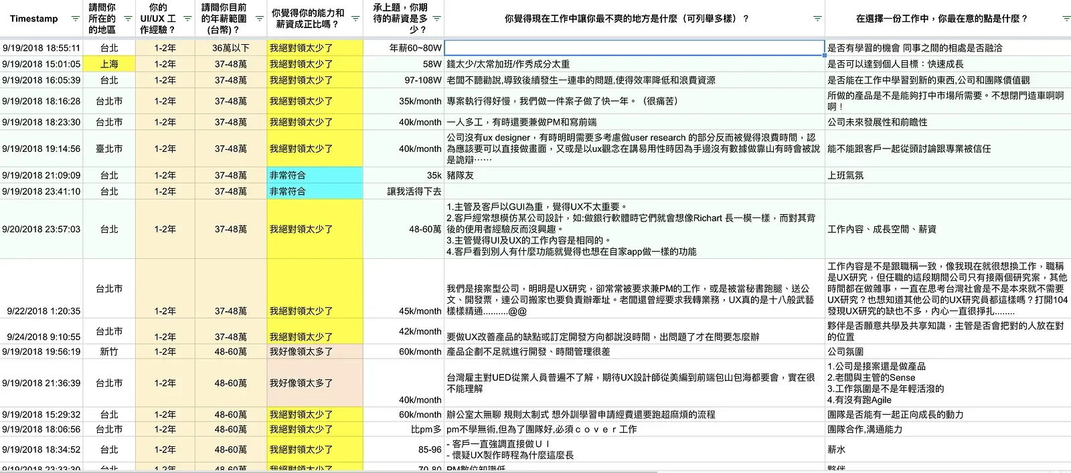Viewport: 1071px width, 473px height.
Task: Open filter for 能力和薪資成正比 column
Action: (x=355, y=19)
